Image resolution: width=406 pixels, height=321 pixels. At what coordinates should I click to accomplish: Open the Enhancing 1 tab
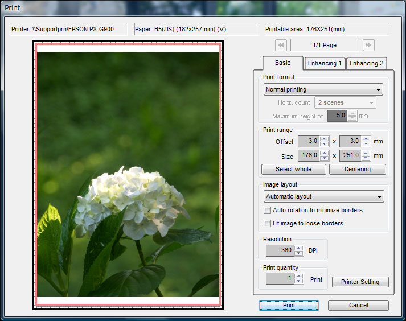click(x=325, y=63)
